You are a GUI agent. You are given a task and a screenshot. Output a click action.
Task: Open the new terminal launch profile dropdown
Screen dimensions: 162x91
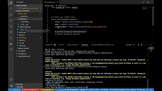[x=136, y=45]
